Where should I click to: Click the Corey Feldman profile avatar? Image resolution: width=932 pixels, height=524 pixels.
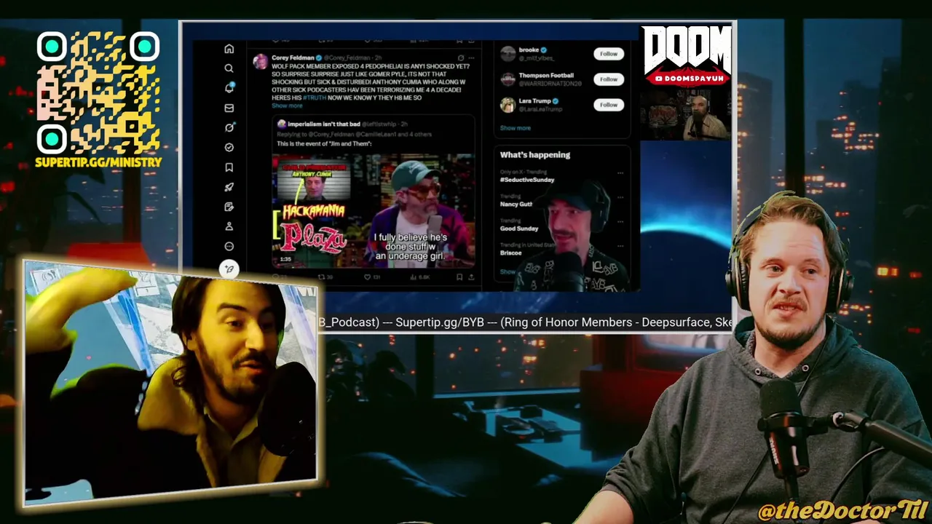coord(260,61)
